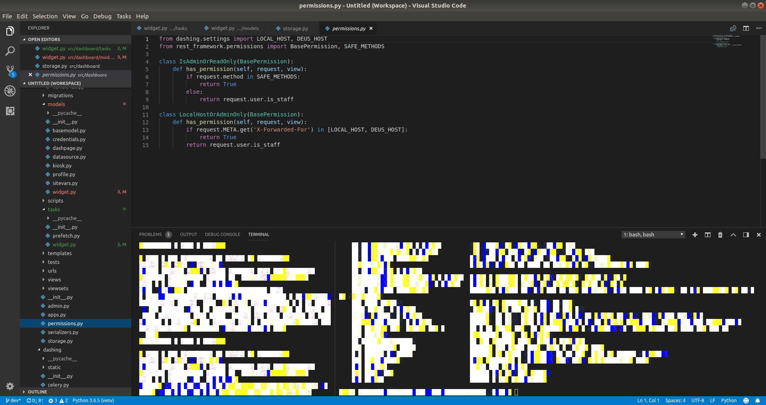Select the Python 3.6.5 (venv) interpreter
This screenshot has width=766, height=405.
93,401
